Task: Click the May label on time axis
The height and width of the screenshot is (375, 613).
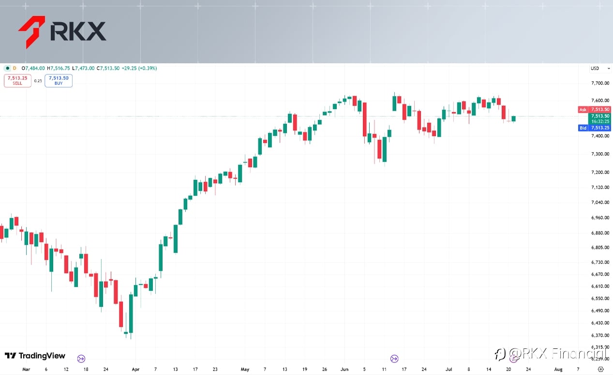Action: pyautogui.click(x=245, y=370)
